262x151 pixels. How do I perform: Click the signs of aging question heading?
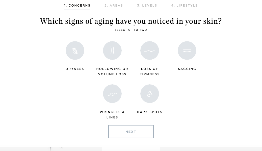(x=131, y=21)
